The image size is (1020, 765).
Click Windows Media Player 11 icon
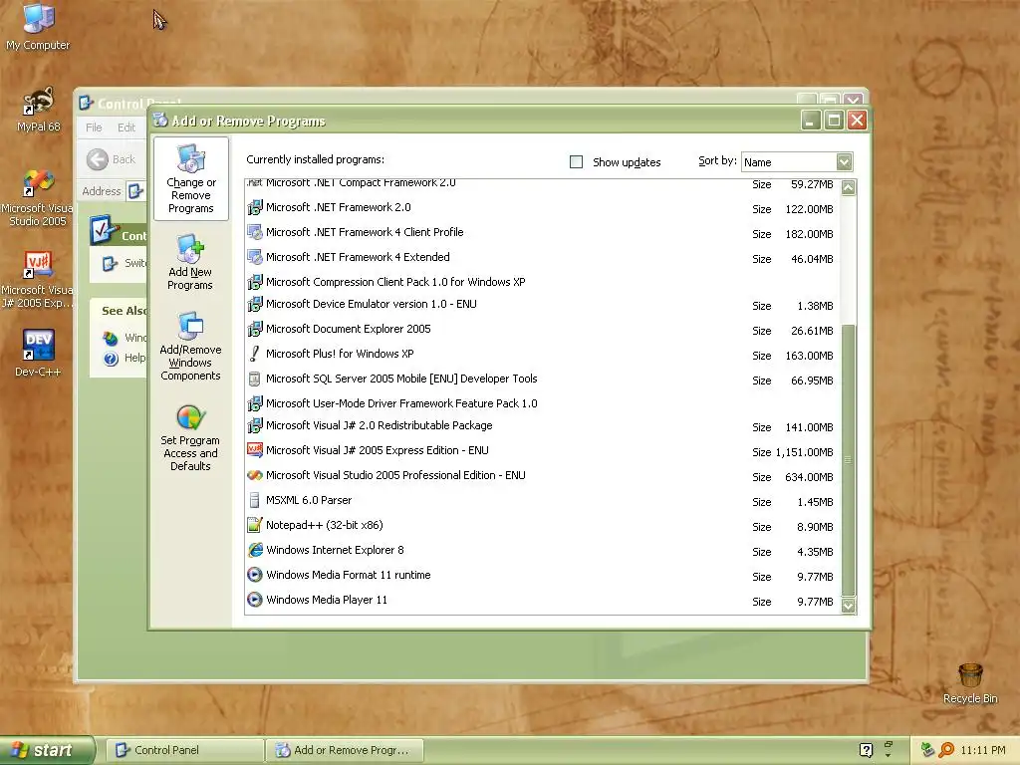(x=255, y=600)
